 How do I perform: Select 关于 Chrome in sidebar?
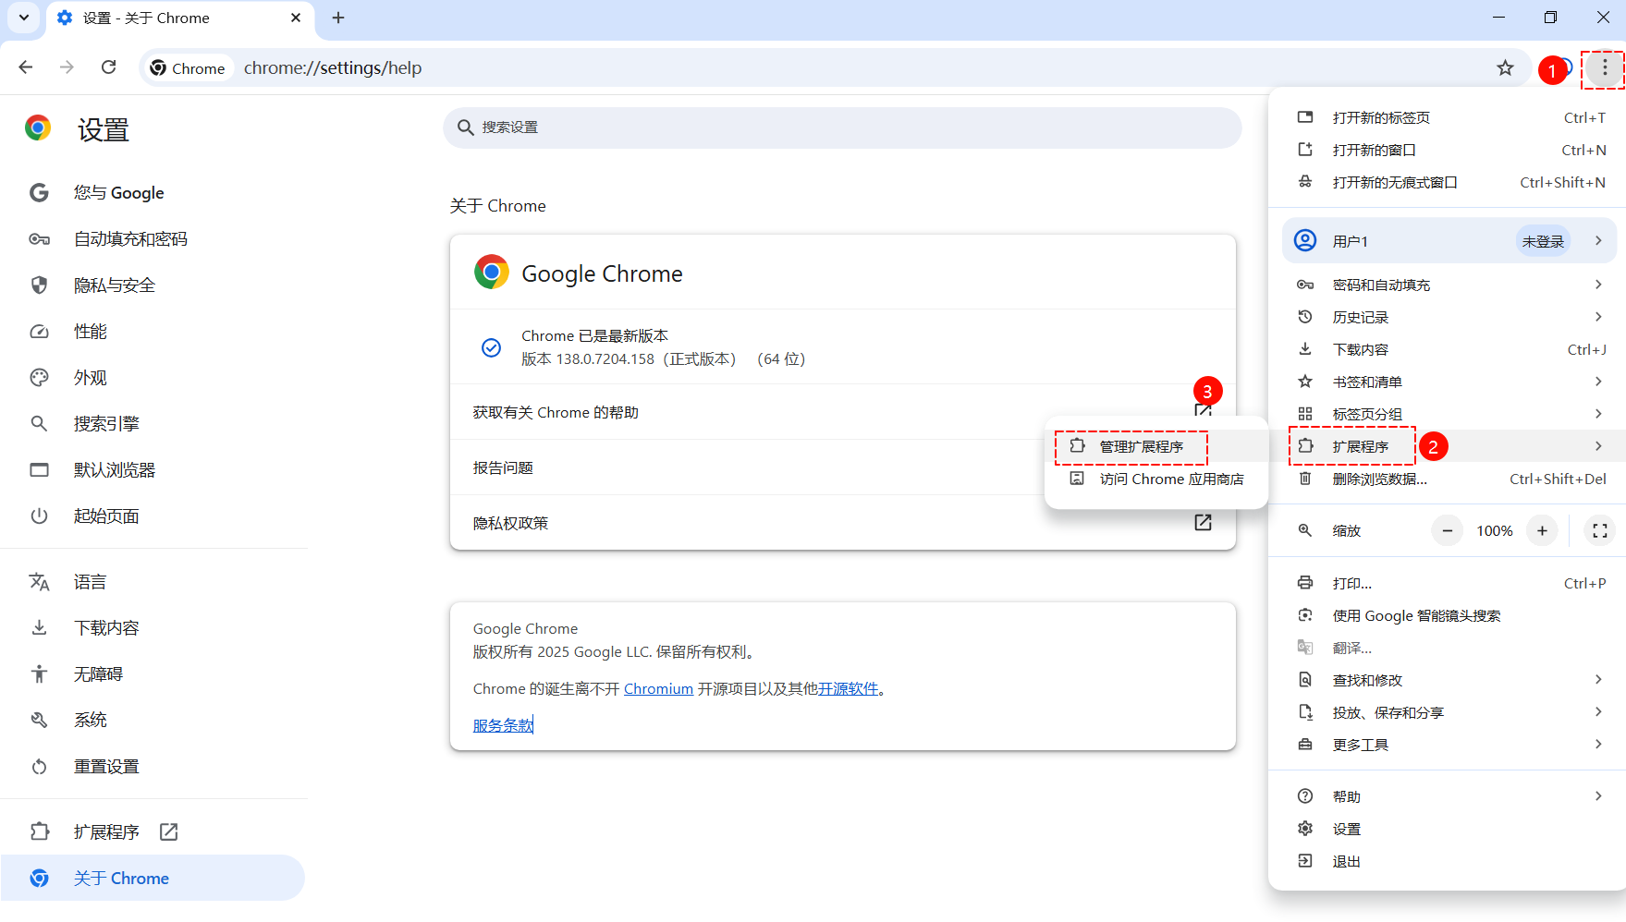[x=153, y=878]
